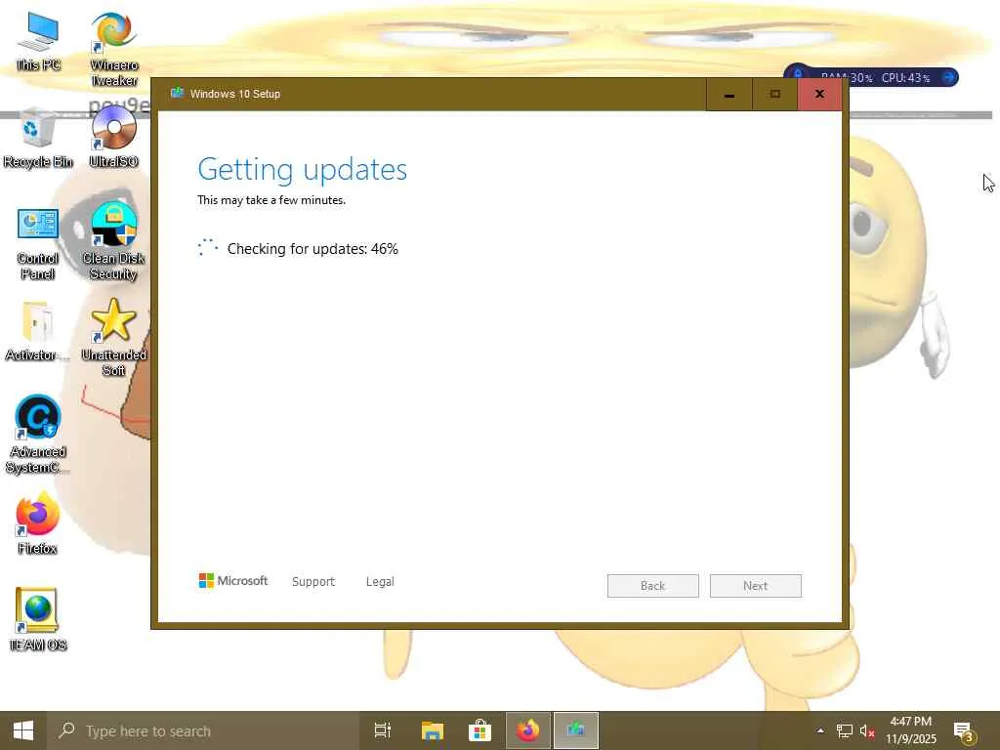Click the taskbar search box
The height and width of the screenshot is (750, 1000).
pos(203,730)
